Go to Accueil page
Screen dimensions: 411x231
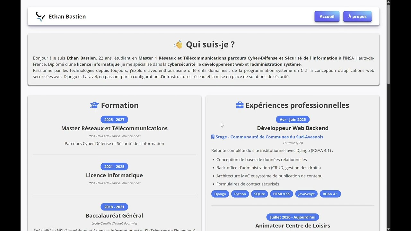[327, 16]
